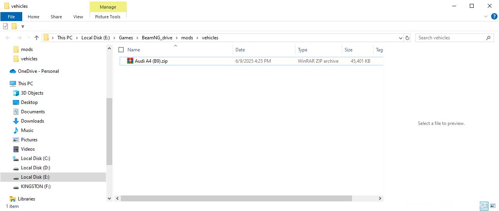The height and width of the screenshot is (211, 499).
Task: Open the chevron after Games in path
Action: [x=137, y=38]
